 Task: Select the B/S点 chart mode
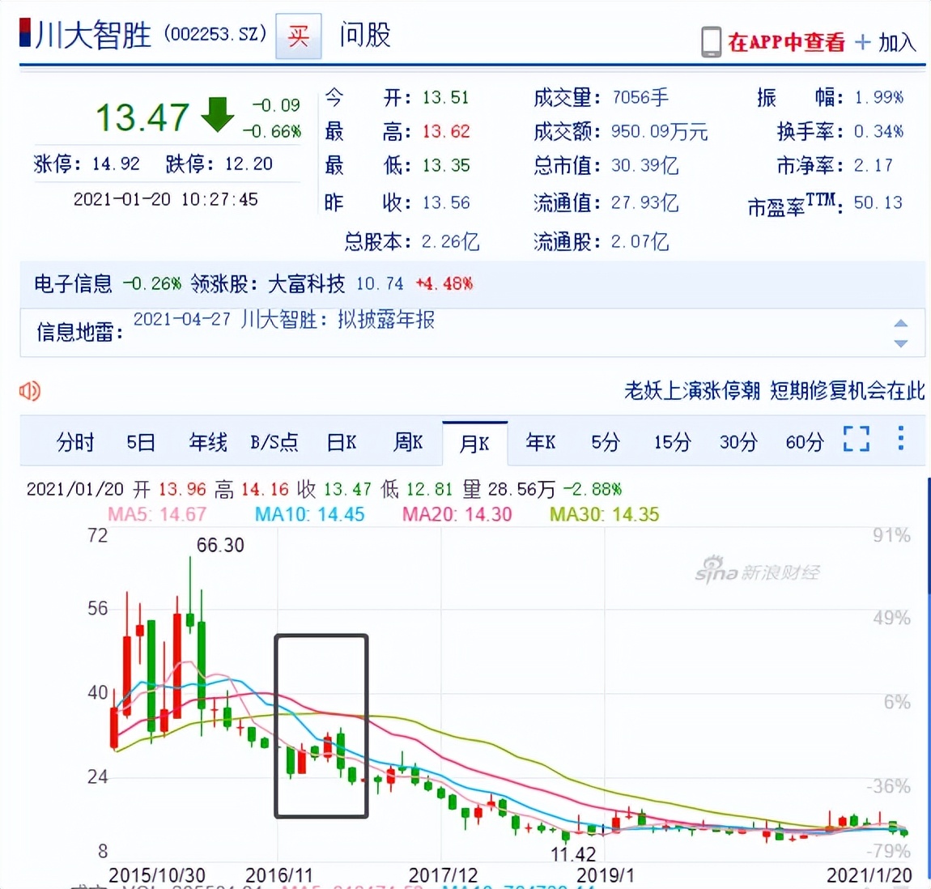(x=274, y=442)
